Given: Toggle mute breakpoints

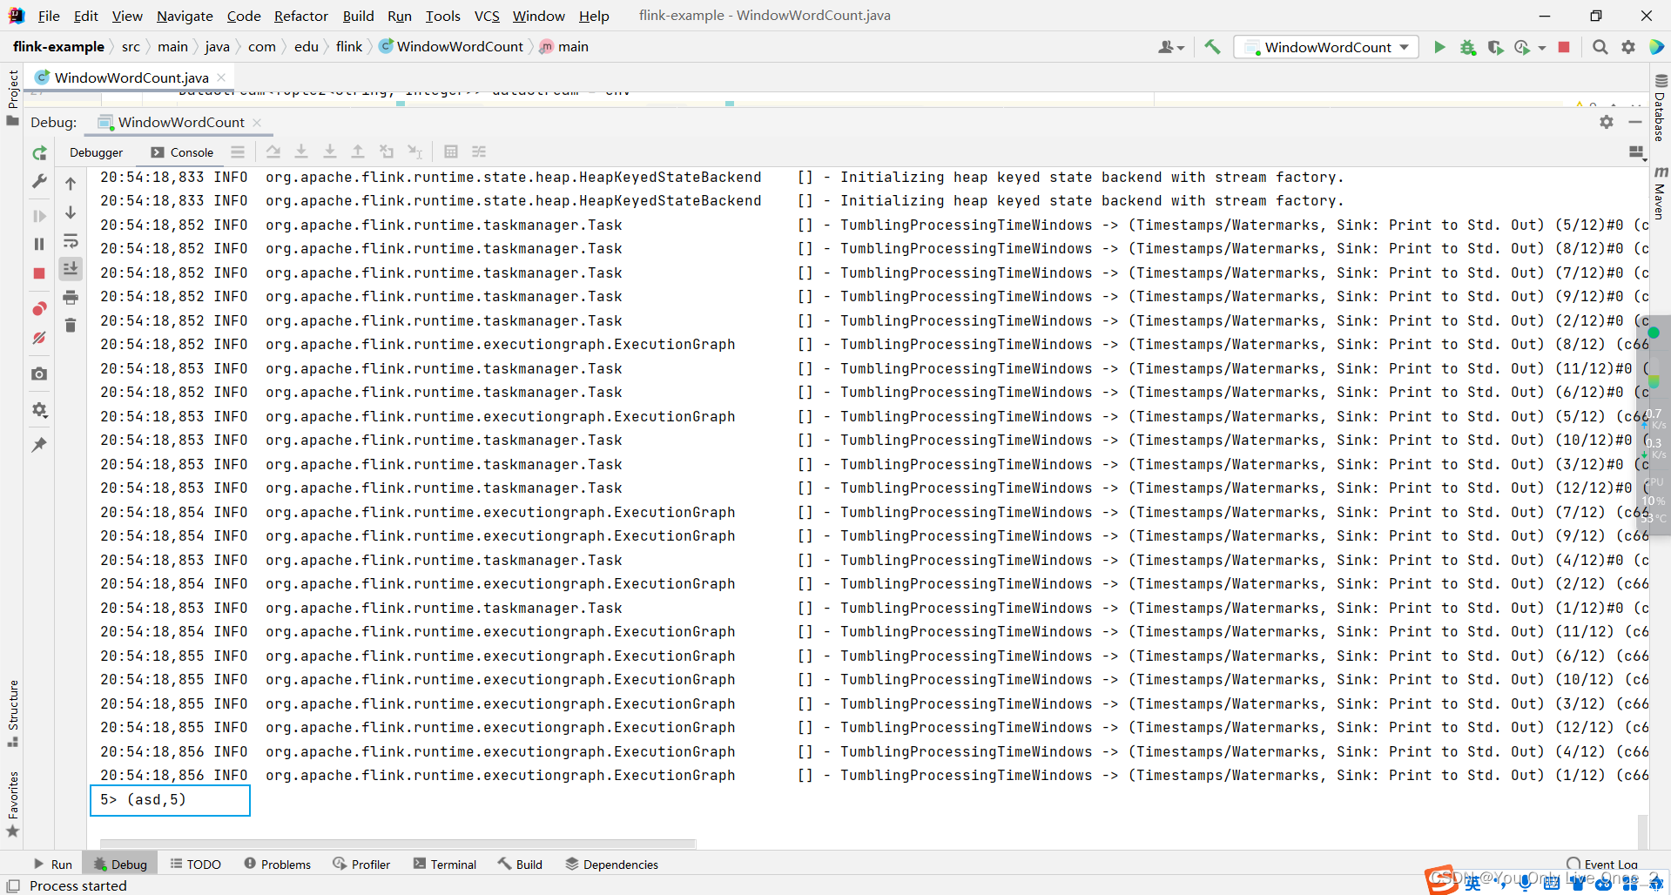Looking at the screenshot, I should pyautogui.click(x=39, y=338).
